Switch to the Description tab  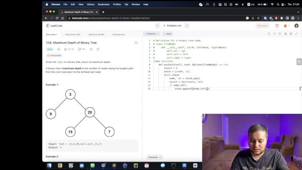tap(51, 34)
